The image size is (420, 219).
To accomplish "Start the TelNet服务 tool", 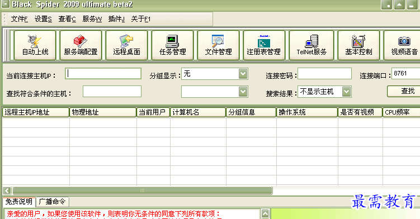I will coord(312,45).
